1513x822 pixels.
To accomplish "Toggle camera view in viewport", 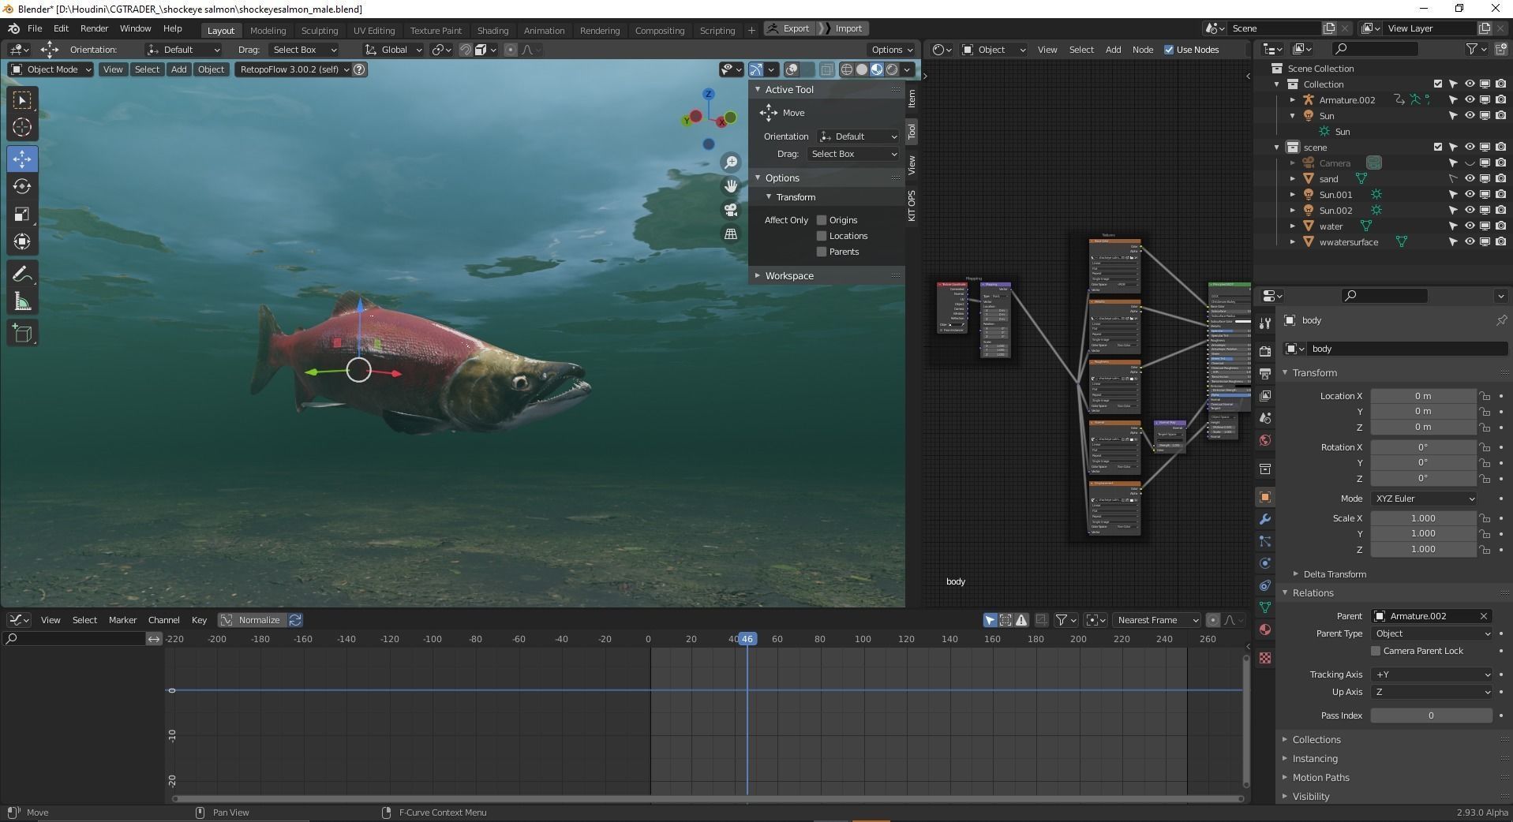I will pos(731,210).
